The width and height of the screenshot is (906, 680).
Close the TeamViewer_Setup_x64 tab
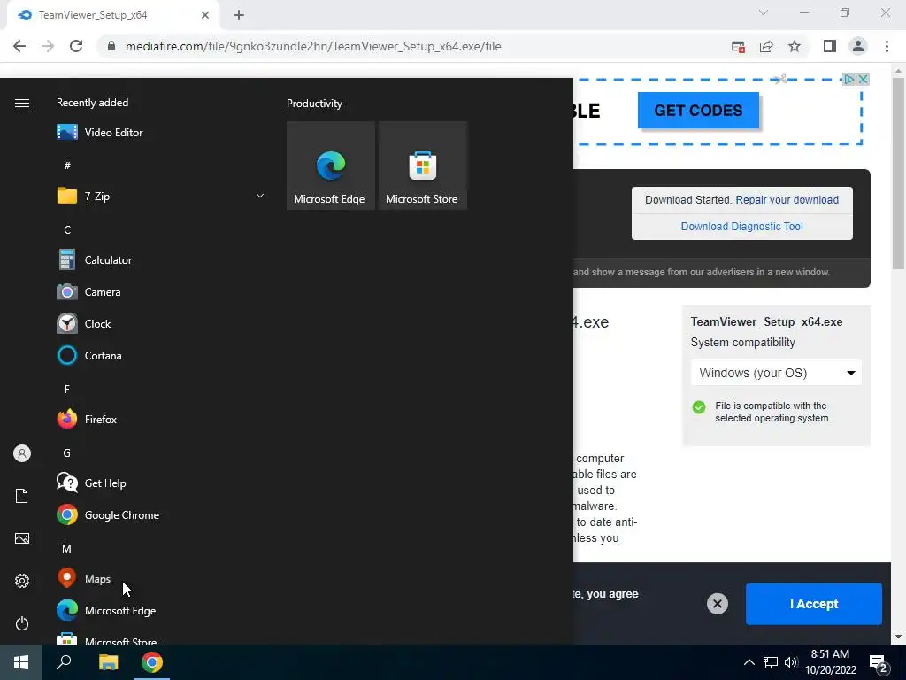point(205,15)
